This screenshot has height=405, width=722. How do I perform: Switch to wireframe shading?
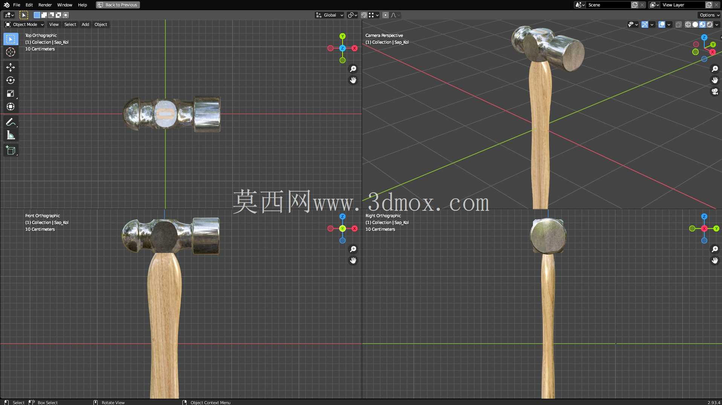688,24
